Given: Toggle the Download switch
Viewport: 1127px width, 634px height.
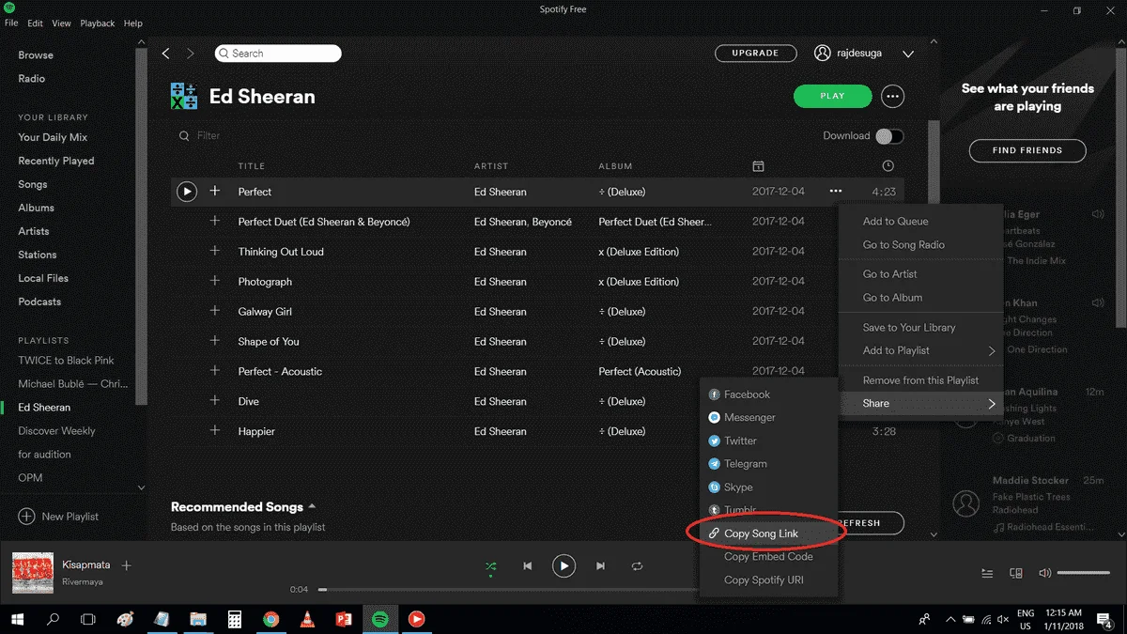Looking at the screenshot, I should click(889, 136).
